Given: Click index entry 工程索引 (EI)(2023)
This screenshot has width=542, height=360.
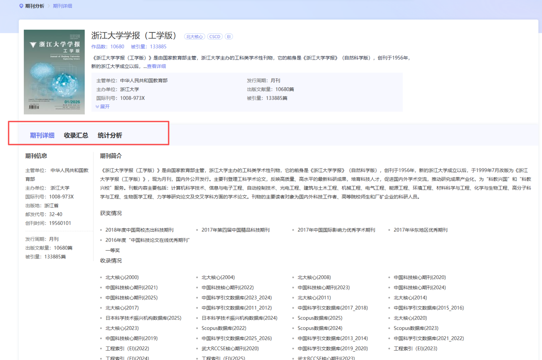Looking at the screenshot, I should click(x=416, y=349).
